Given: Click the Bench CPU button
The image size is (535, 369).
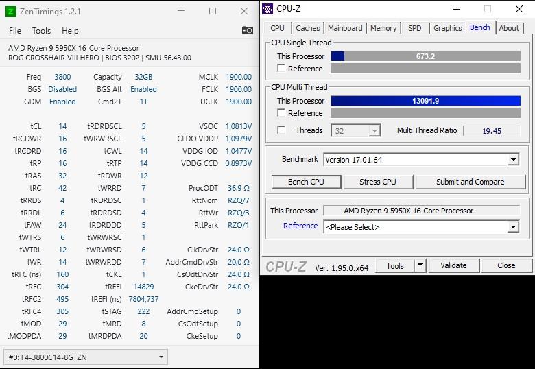Looking at the screenshot, I should point(306,182).
